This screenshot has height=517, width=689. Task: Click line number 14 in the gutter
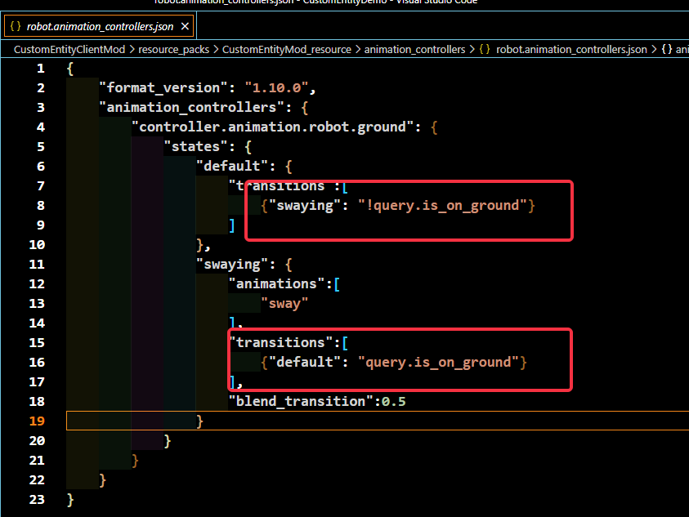[37, 323]
